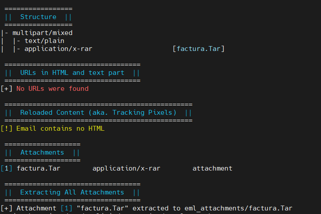Select the 'No URLs were found' message
The height and width of the screenshot is (214, 321).
pyautogui.click(x=52, y=89)
